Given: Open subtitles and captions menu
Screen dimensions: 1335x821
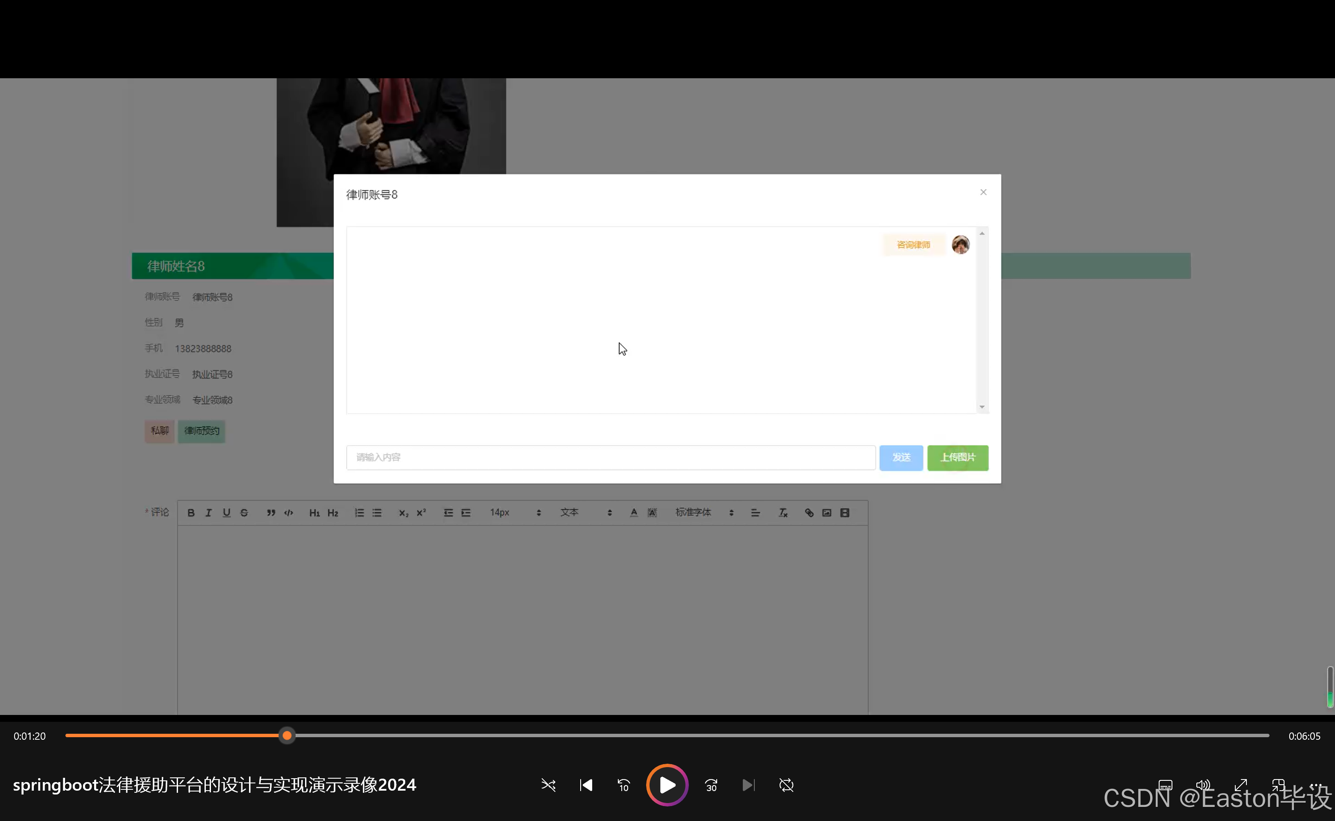Looking at the screenshot, I should pos(1165,785).
